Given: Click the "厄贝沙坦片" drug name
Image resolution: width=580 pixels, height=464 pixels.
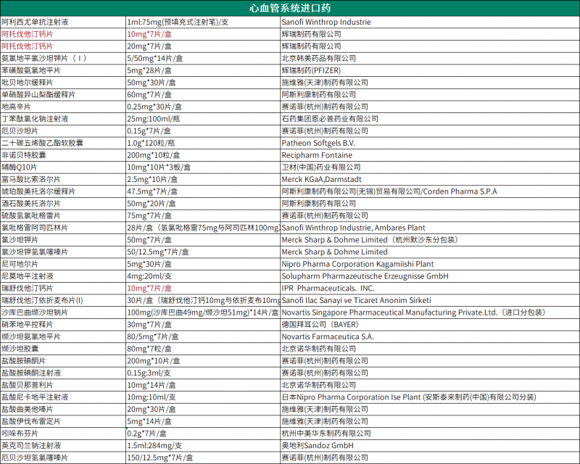Looking at the screenshot, I should [x=20, y=130].
